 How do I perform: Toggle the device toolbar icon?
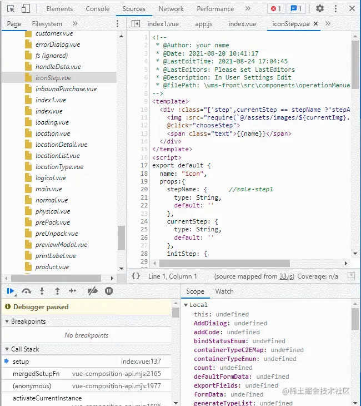26,8
